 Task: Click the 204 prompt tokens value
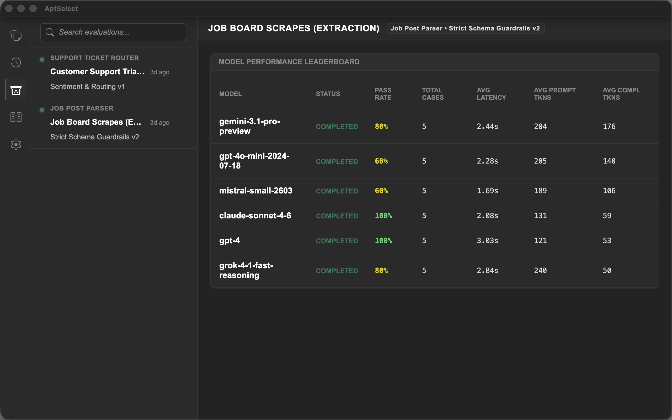[x=540, y=126]
